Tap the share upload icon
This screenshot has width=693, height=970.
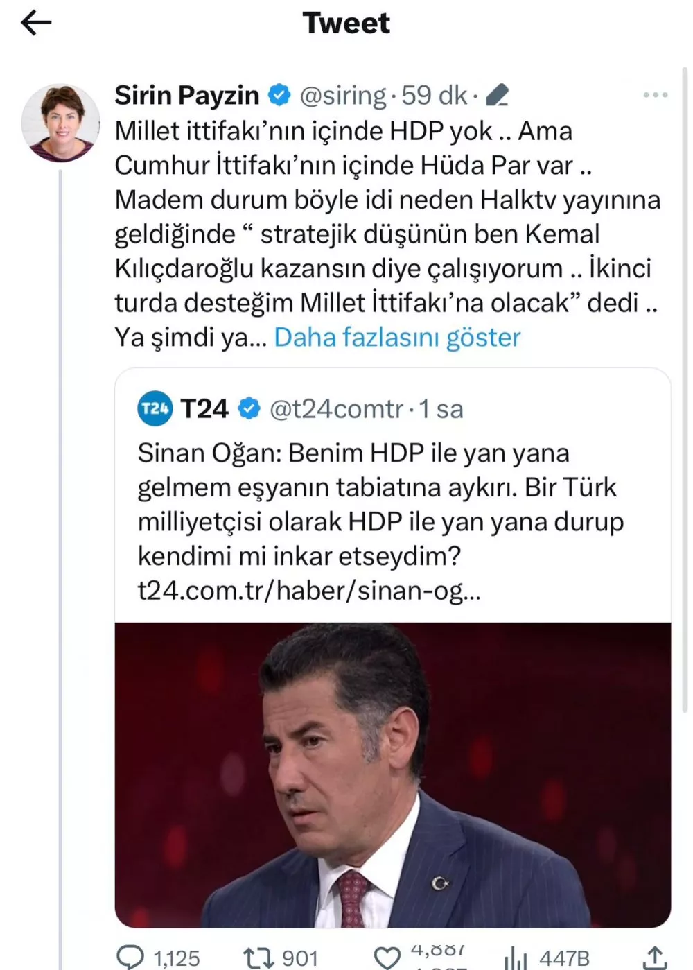[x=654, y=958]
